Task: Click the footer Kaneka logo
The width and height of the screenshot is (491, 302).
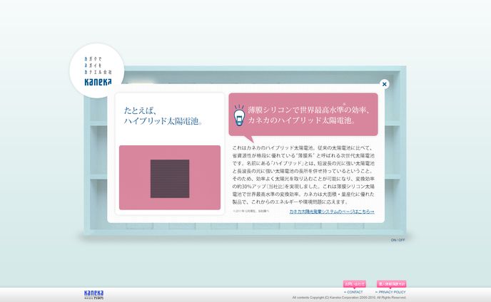Action: [93, 295]
